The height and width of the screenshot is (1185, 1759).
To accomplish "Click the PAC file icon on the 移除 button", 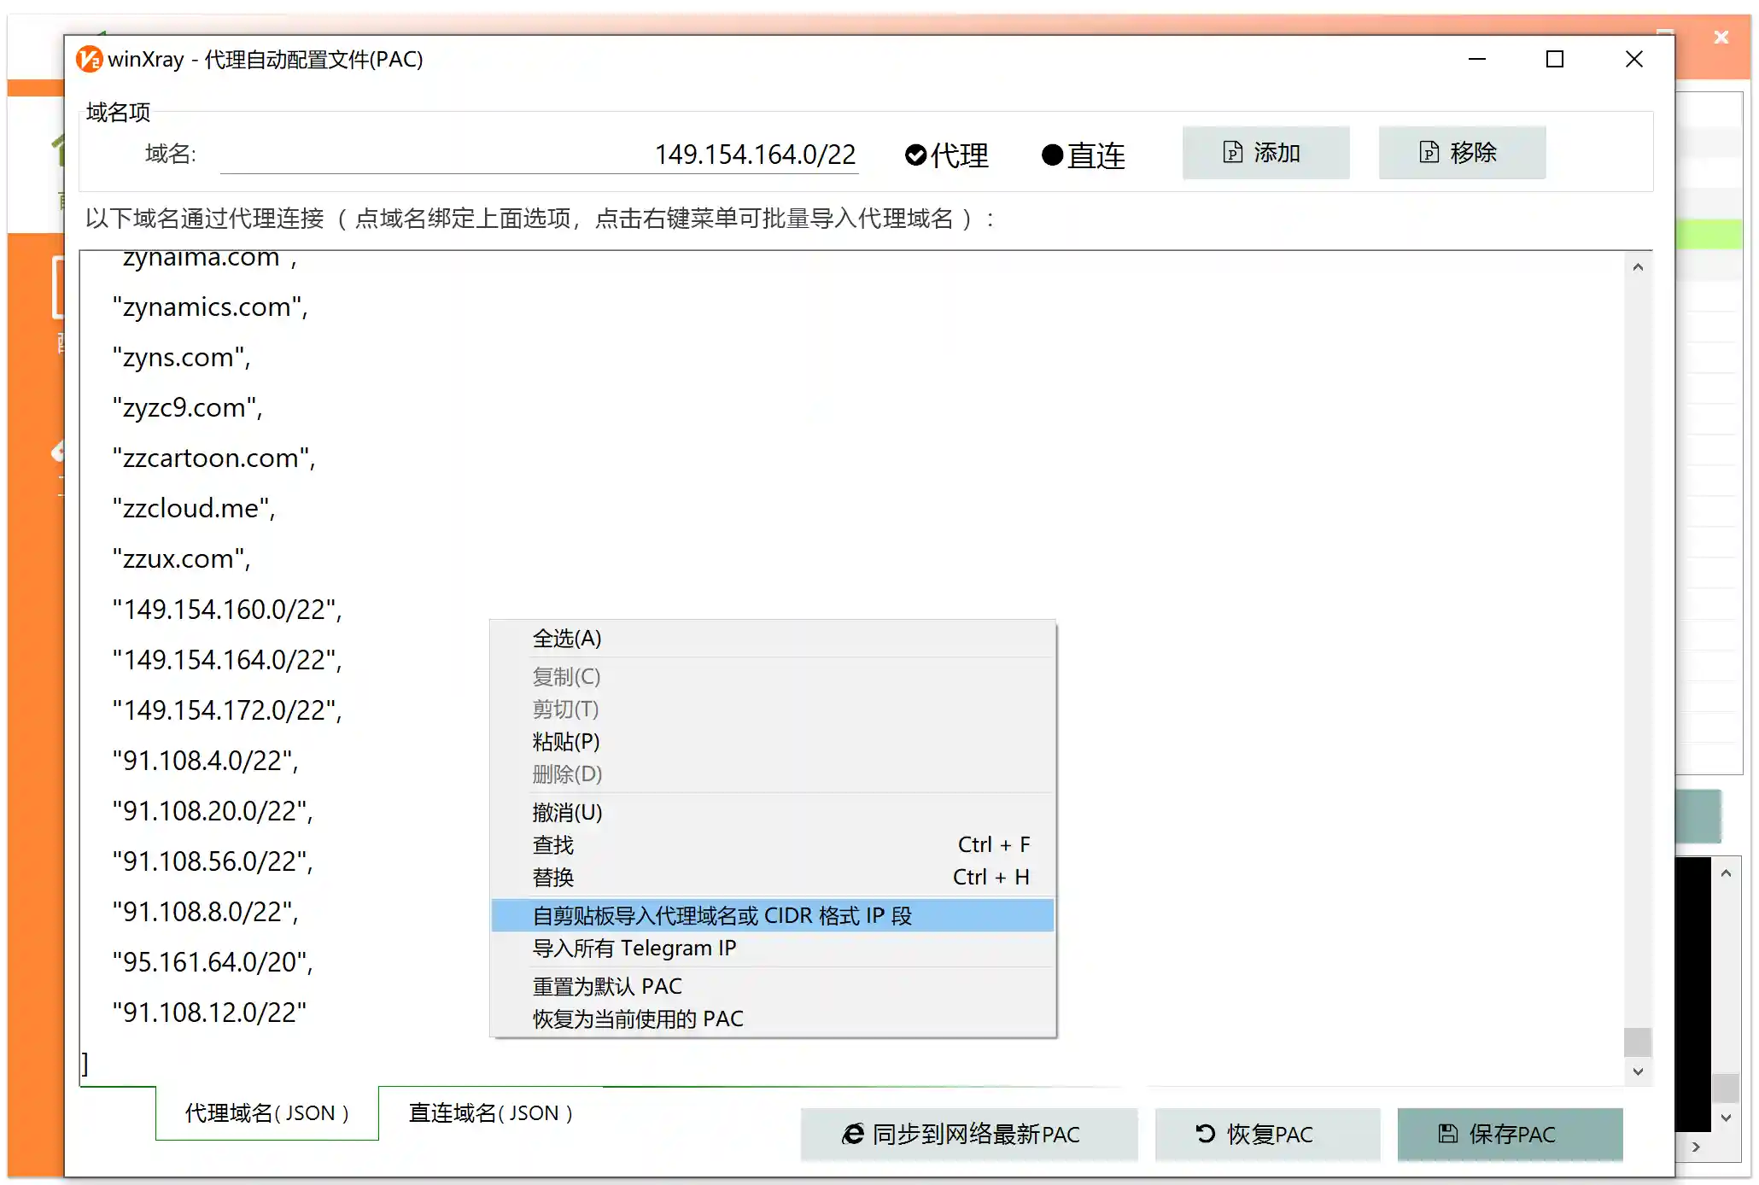I will pos(1429,153).
